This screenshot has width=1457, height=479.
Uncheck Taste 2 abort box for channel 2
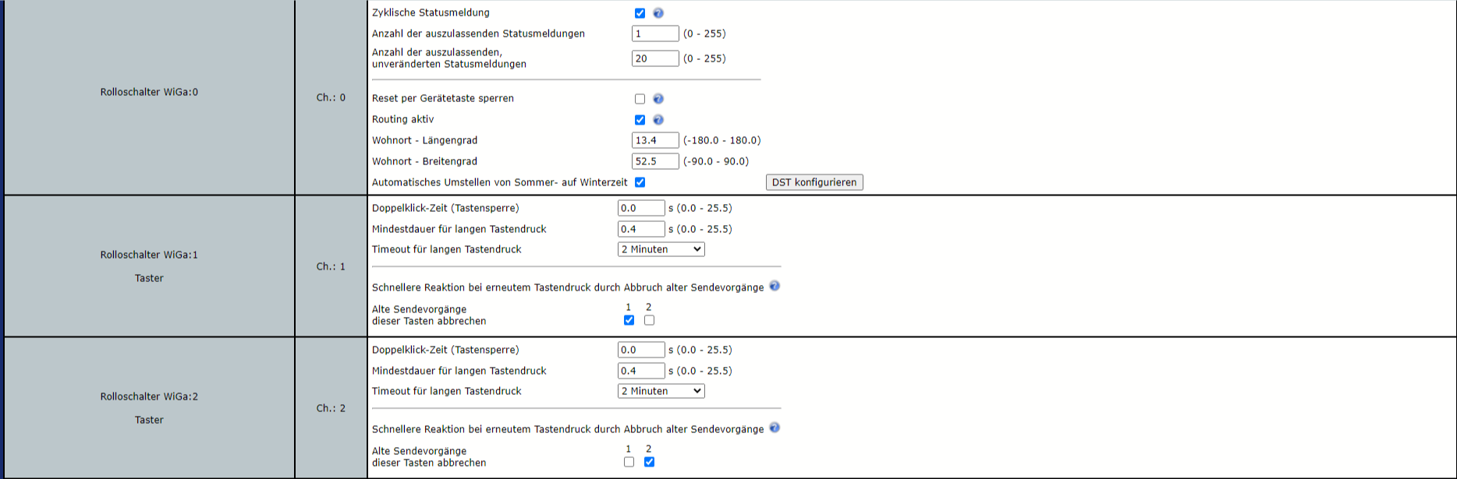(649, 462)
